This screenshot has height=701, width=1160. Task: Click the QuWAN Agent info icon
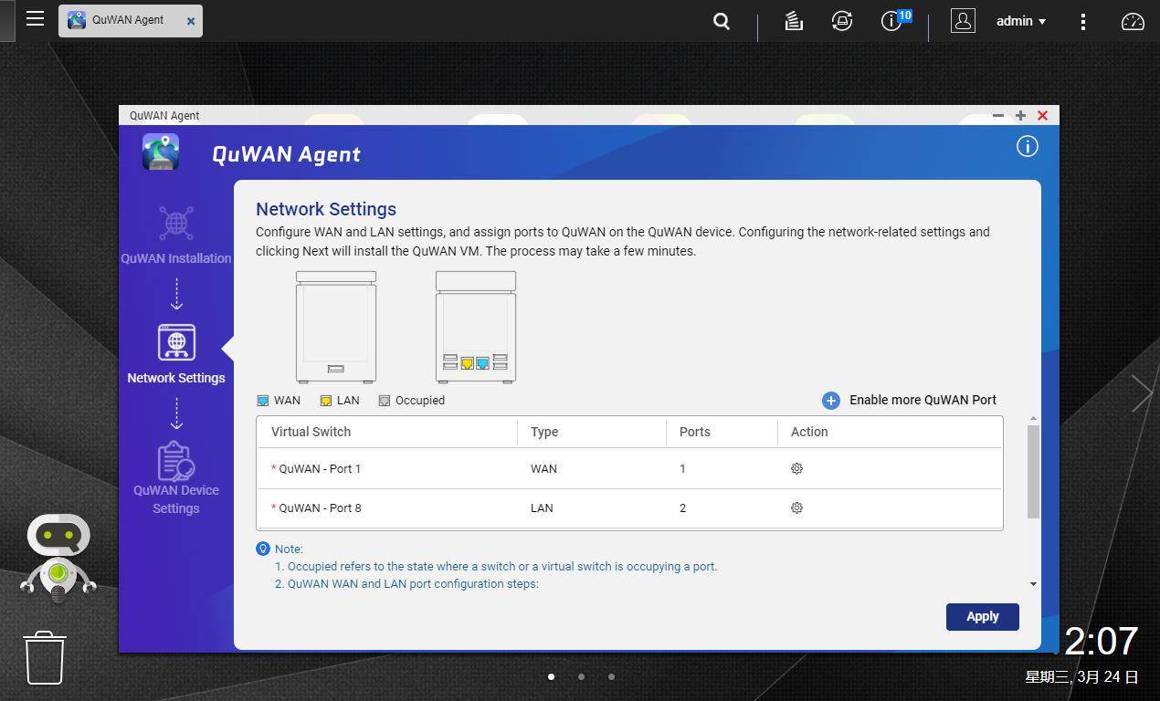(1028, 146)
